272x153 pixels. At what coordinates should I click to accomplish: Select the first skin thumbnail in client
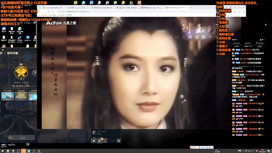[x=7, y=97]
